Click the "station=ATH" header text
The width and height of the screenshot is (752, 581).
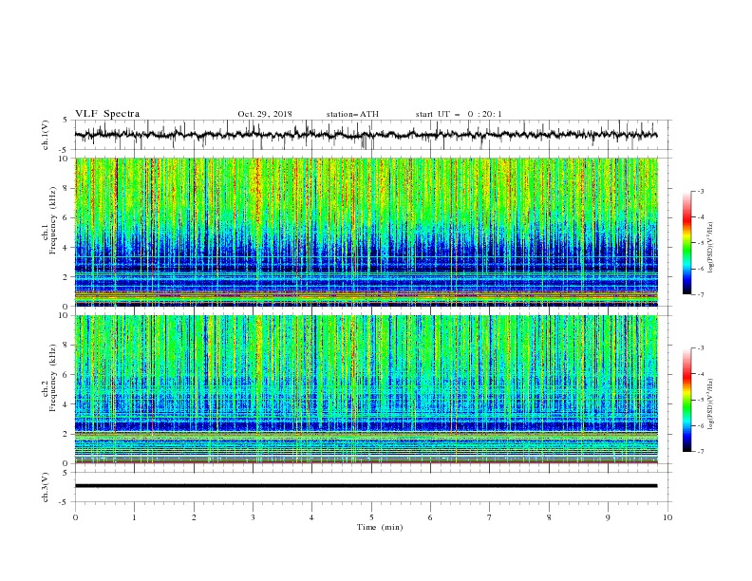(352, 114)
